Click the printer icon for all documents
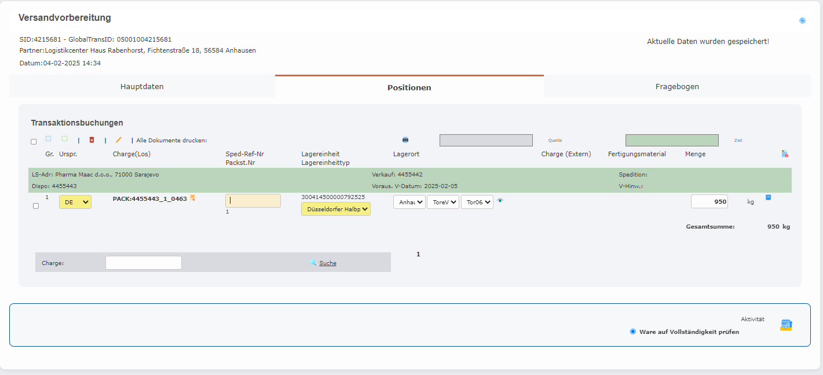This screenshot has height=375, width=823. [405, 139]
